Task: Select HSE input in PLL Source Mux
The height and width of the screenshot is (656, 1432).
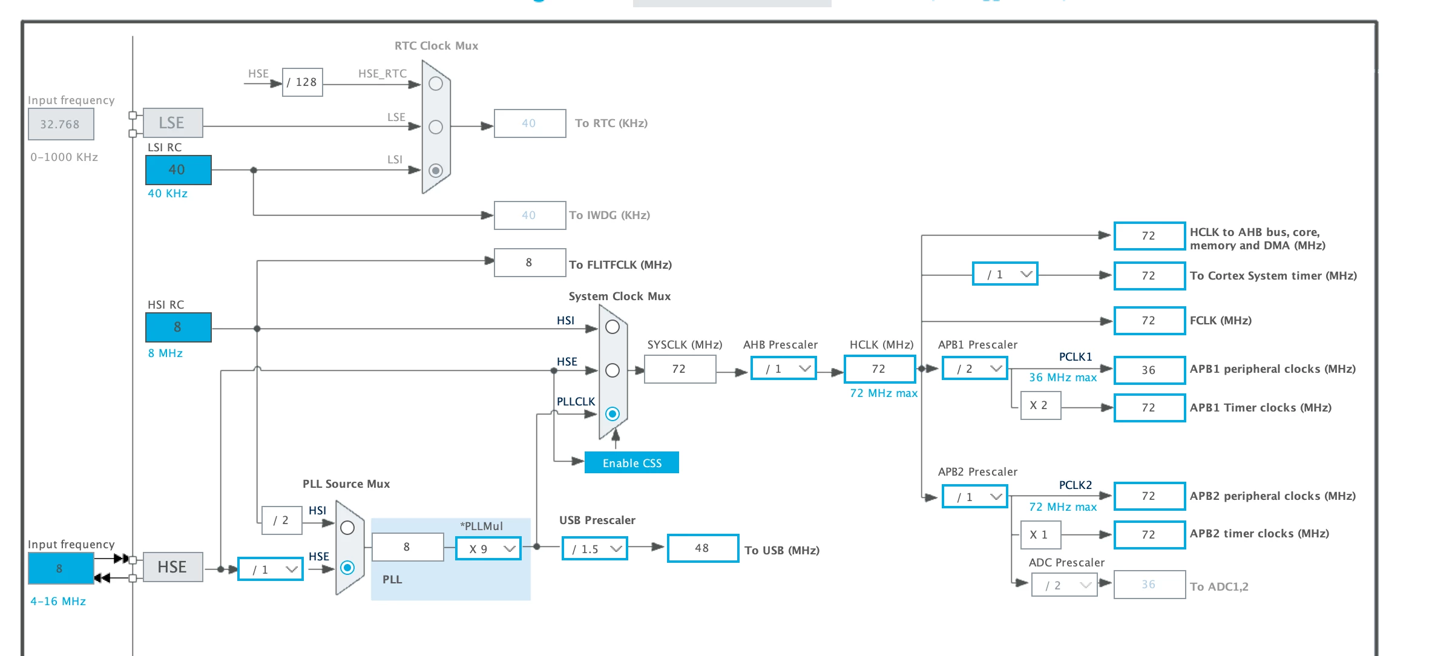Action: click(347, 568)
